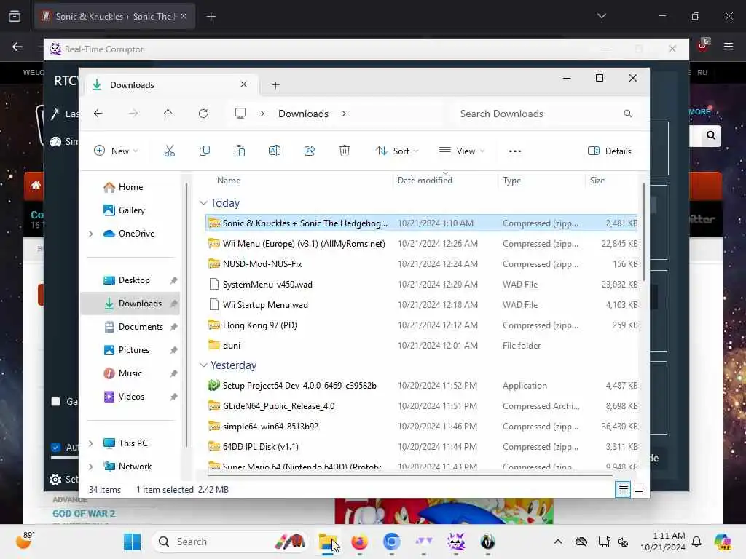The height and width of the screenshot is (559, 746).
Task: Toggle the Ga checkbox in RTC window
Action: point(55,402)
